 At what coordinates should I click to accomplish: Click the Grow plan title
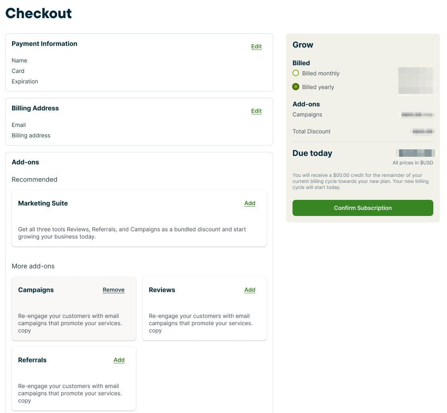[x=303, y=45]
